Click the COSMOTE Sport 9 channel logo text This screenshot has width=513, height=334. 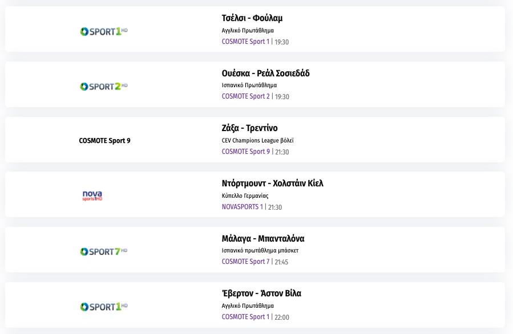click(104, 141)
